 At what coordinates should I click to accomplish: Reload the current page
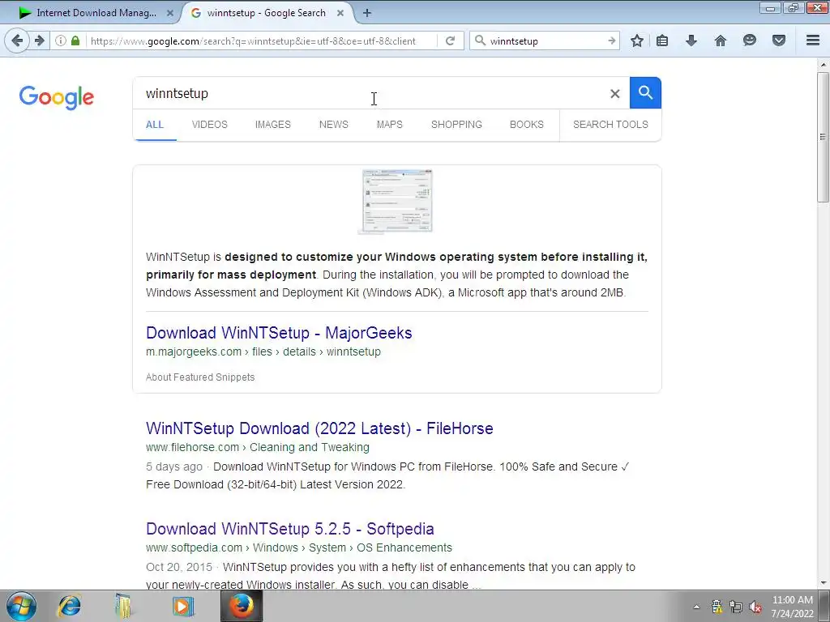[x=450, y=40]
